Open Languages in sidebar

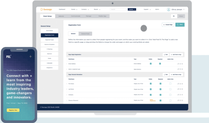click(x=50, y=63)
